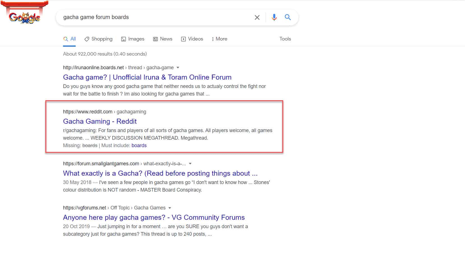Switch to Videos search results
The image size is (465, 253).
pyautogui.click(x=192, y=39)
